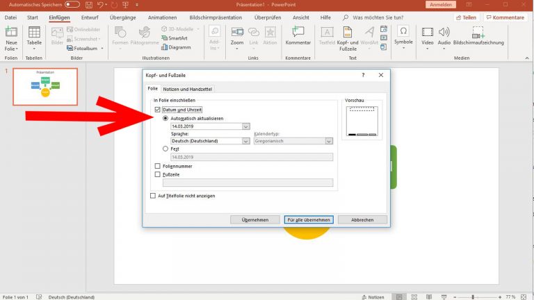This screenshot has width=534, height=300.
Task: Select slide 1 thumbnail in panel
Action: click(x=45, y=86)
